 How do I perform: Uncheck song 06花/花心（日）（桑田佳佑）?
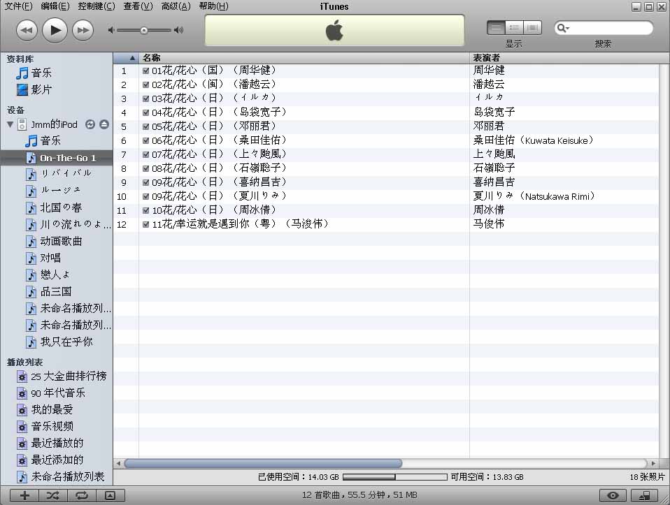tap(145, 141)
